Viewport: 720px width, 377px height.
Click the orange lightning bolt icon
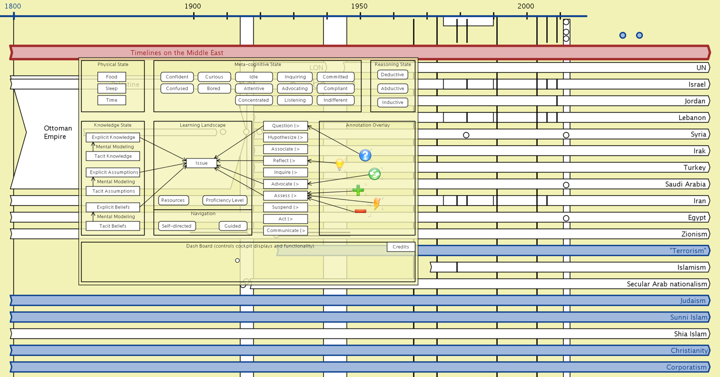pos(377,203)
